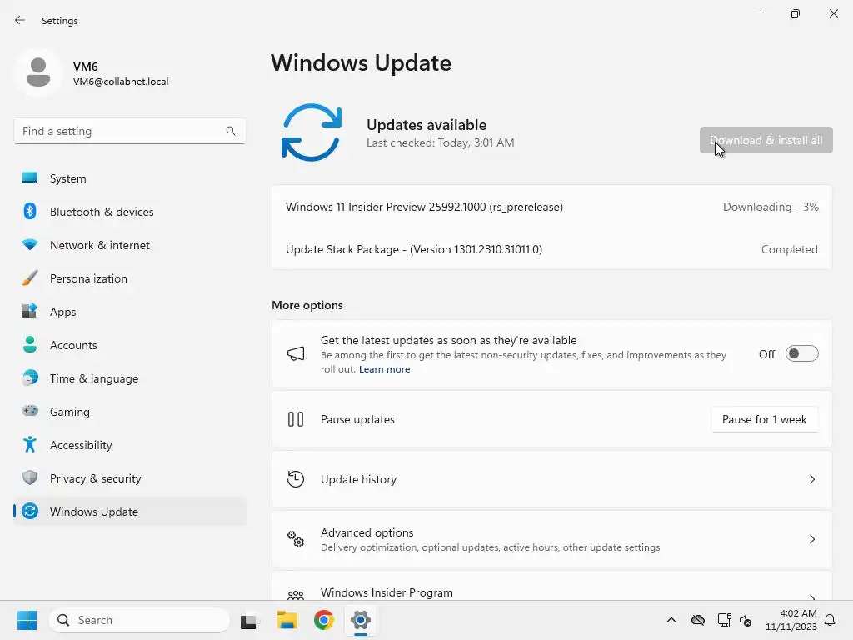Viewport: 853px width, 640px height.
Task: Click the network monitor icon in system tray
Action: coord(724,620)
